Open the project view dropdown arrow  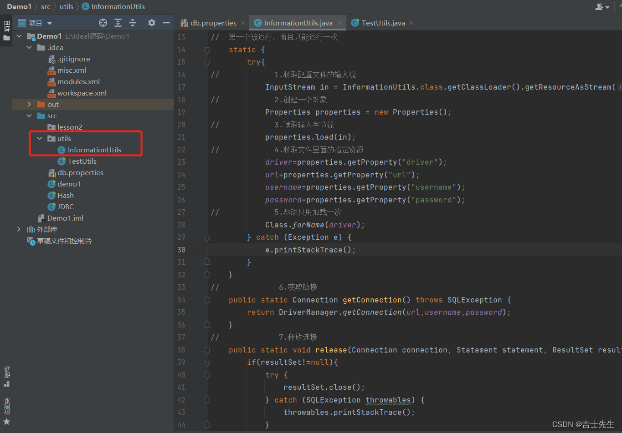point(50,23)
